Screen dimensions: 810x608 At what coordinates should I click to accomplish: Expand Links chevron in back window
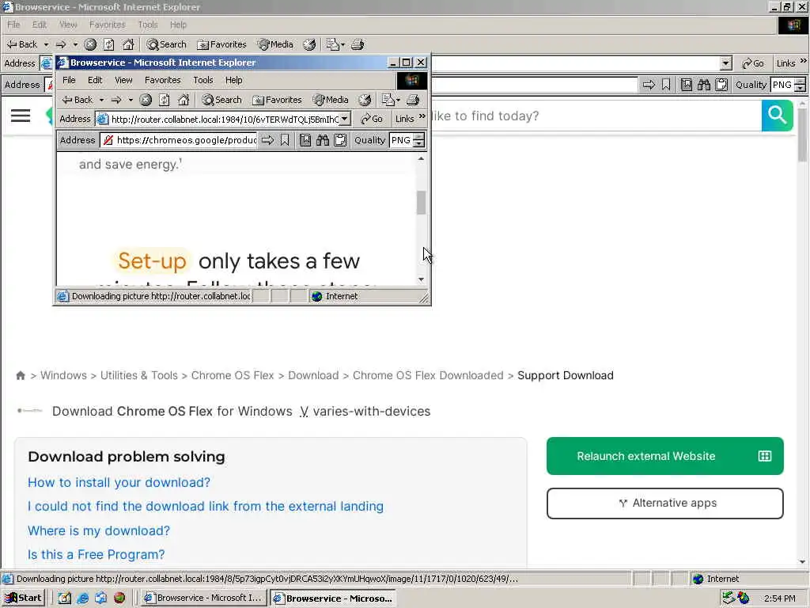(x=804, y=61)
